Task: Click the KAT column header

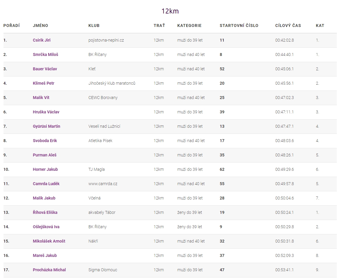Action: [320, 25]
